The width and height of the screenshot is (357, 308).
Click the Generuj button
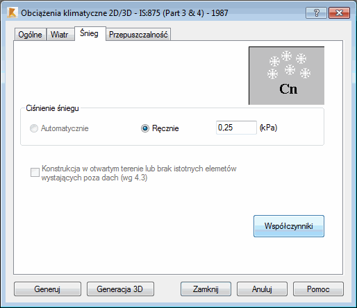click(47, 289)
